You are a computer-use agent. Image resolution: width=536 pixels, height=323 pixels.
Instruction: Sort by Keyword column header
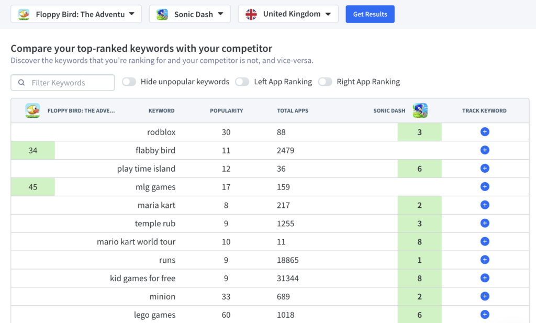161,111
